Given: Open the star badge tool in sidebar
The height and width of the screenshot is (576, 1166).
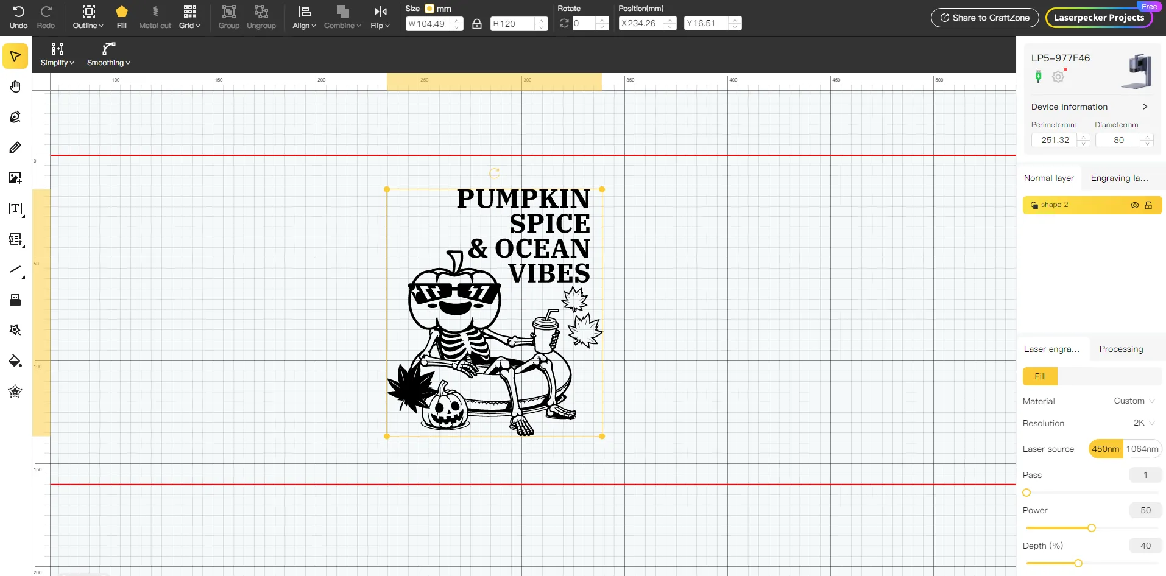Looking at the screenshot, I should coord(15,392).
